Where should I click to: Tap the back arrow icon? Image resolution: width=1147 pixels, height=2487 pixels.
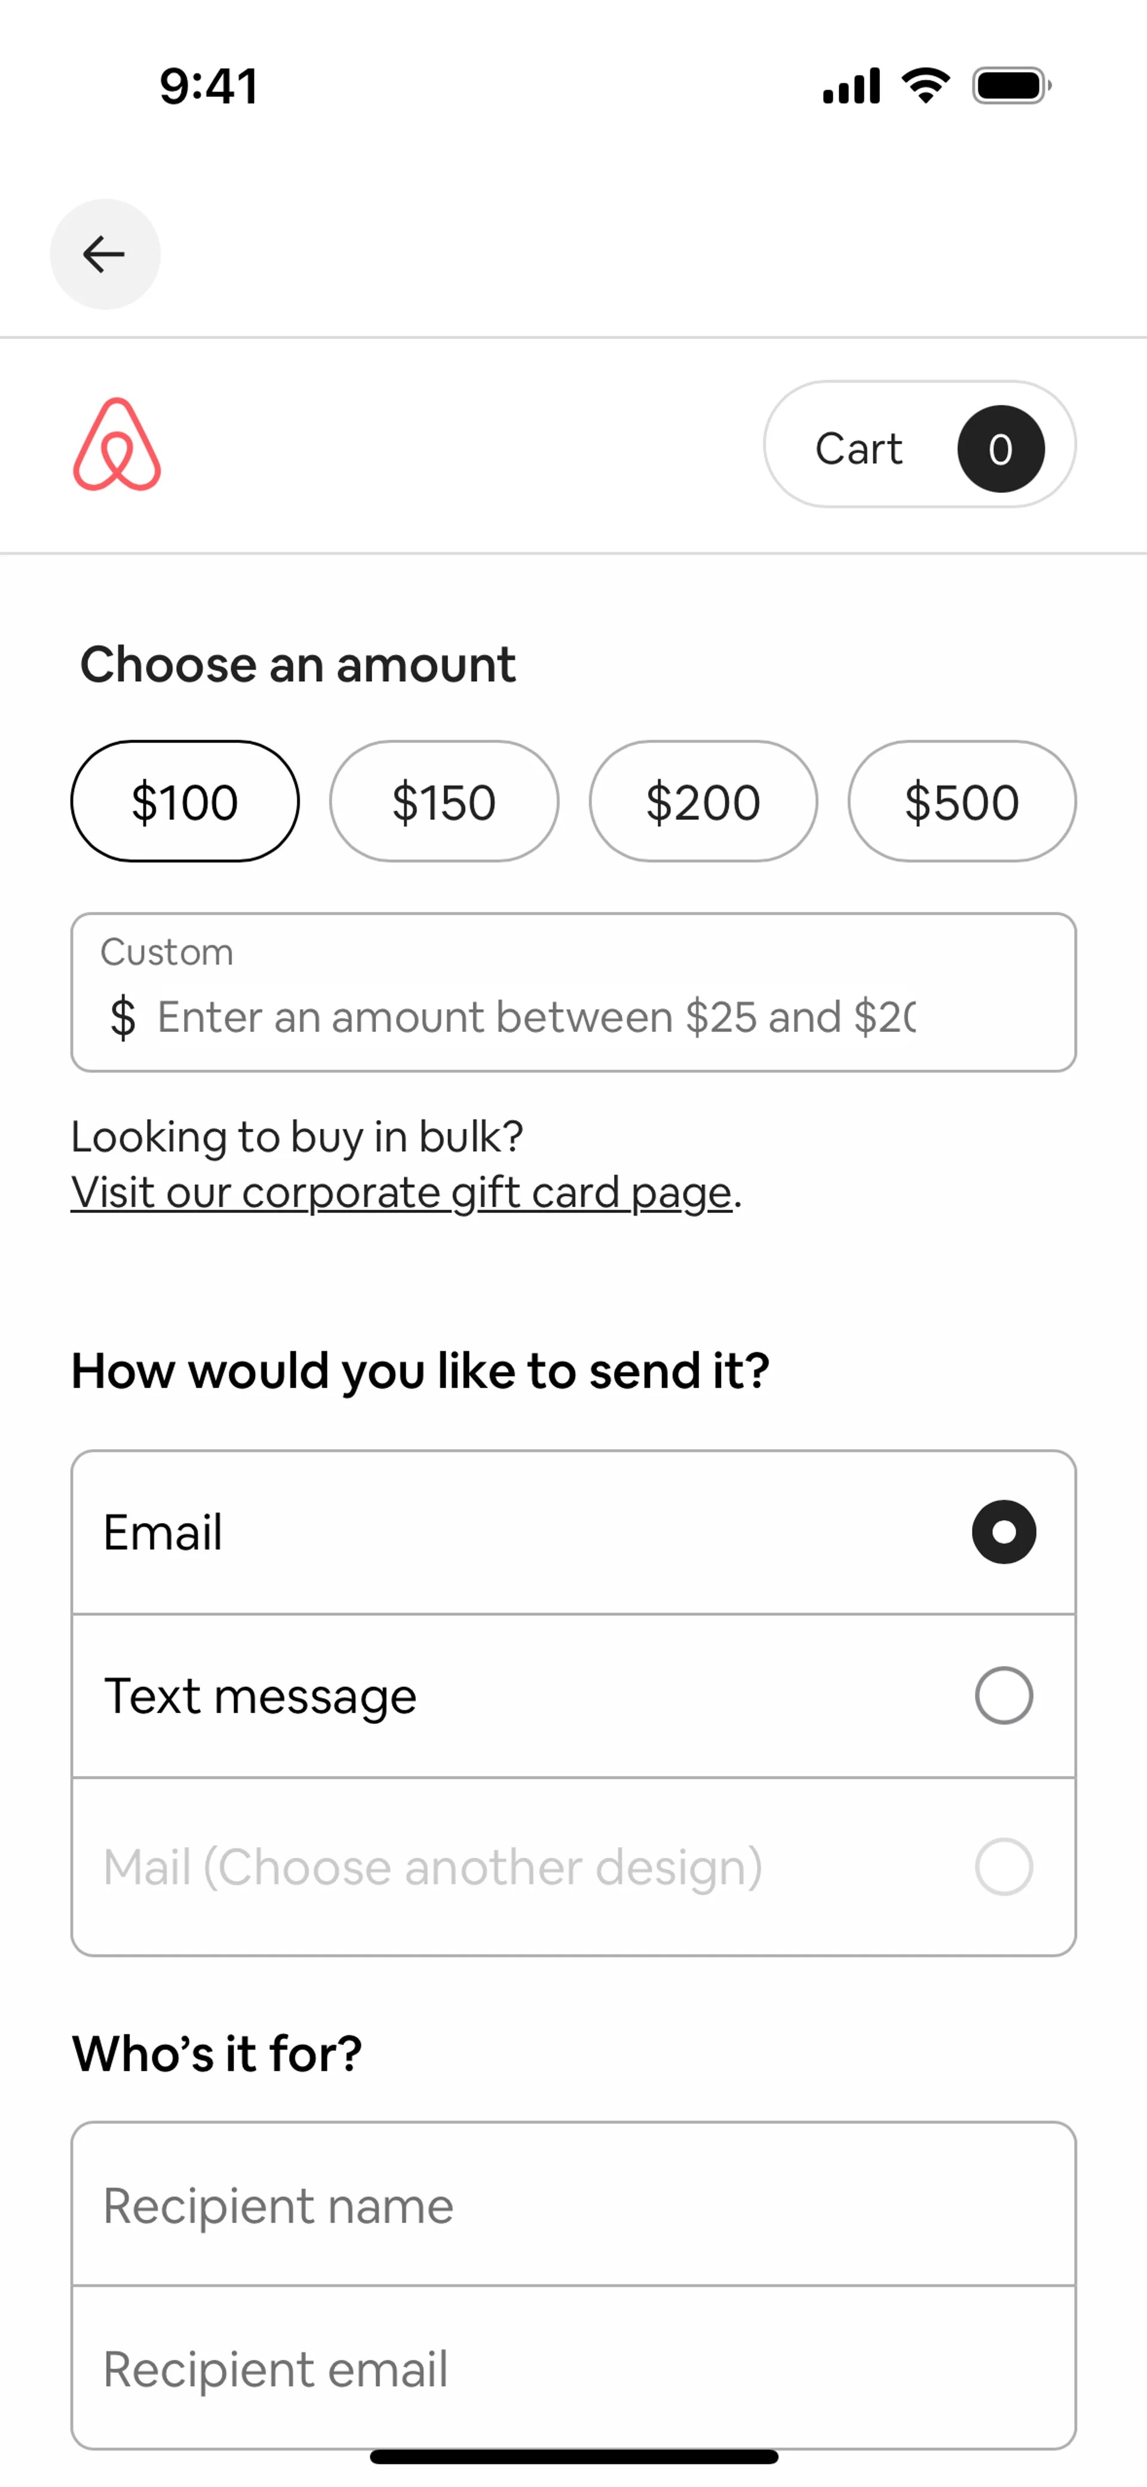(x=105, y=255)
